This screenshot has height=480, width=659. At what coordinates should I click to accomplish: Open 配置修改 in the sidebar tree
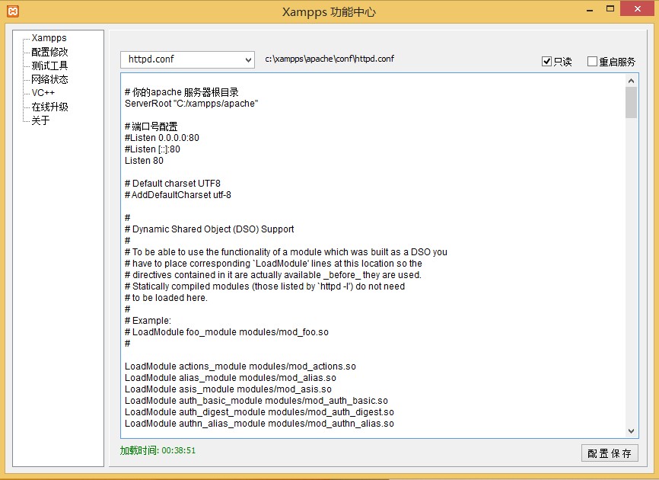49,52
